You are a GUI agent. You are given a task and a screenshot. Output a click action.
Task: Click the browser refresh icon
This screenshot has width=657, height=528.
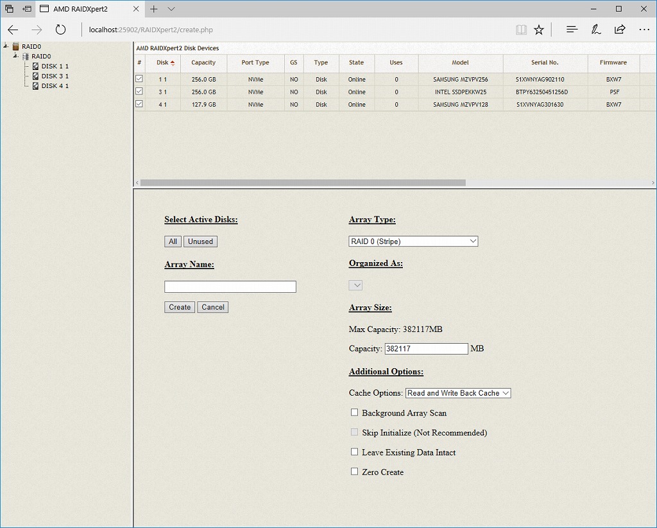coord(60,30)
